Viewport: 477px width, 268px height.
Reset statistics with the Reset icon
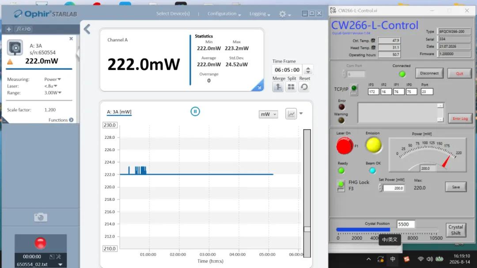[304, 87]
